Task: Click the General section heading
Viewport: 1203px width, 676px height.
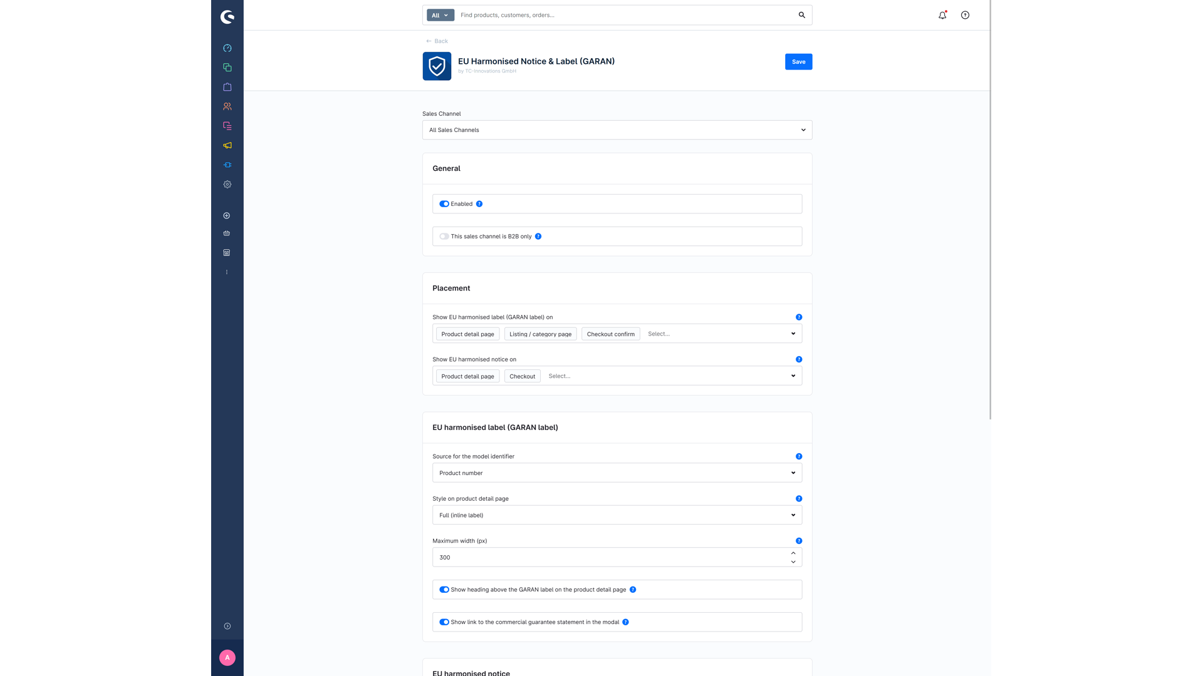Action: (446, 168)
